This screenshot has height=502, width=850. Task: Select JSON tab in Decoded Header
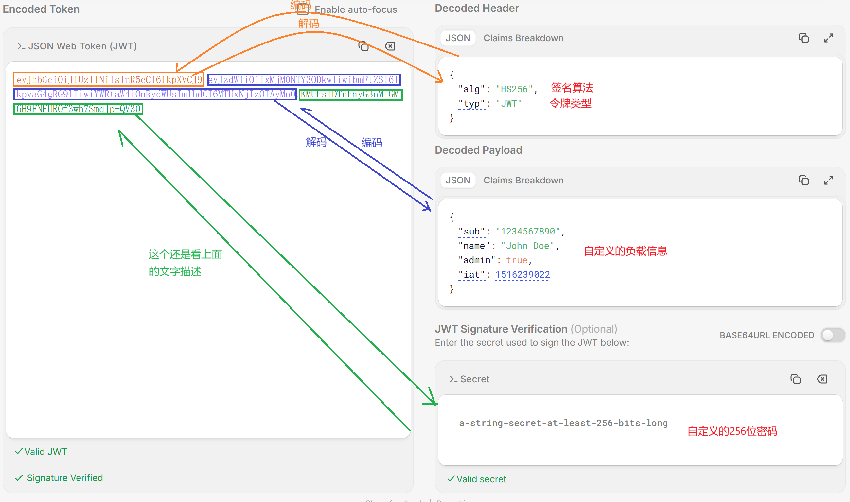pyautogui.click(x=458, y=38)
